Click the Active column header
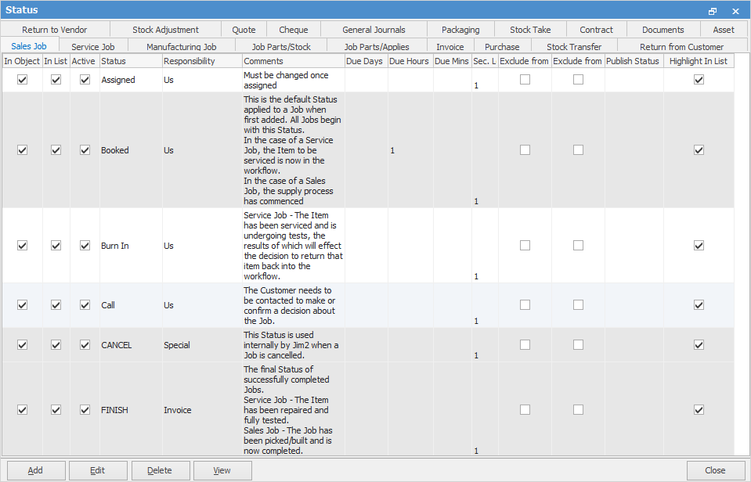The height and width of the screenshot is (482, 751). pyautogui.click(x=85, y=61)
